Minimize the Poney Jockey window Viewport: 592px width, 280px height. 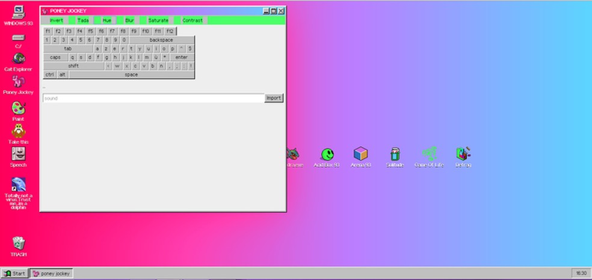[x=266, y=11]
